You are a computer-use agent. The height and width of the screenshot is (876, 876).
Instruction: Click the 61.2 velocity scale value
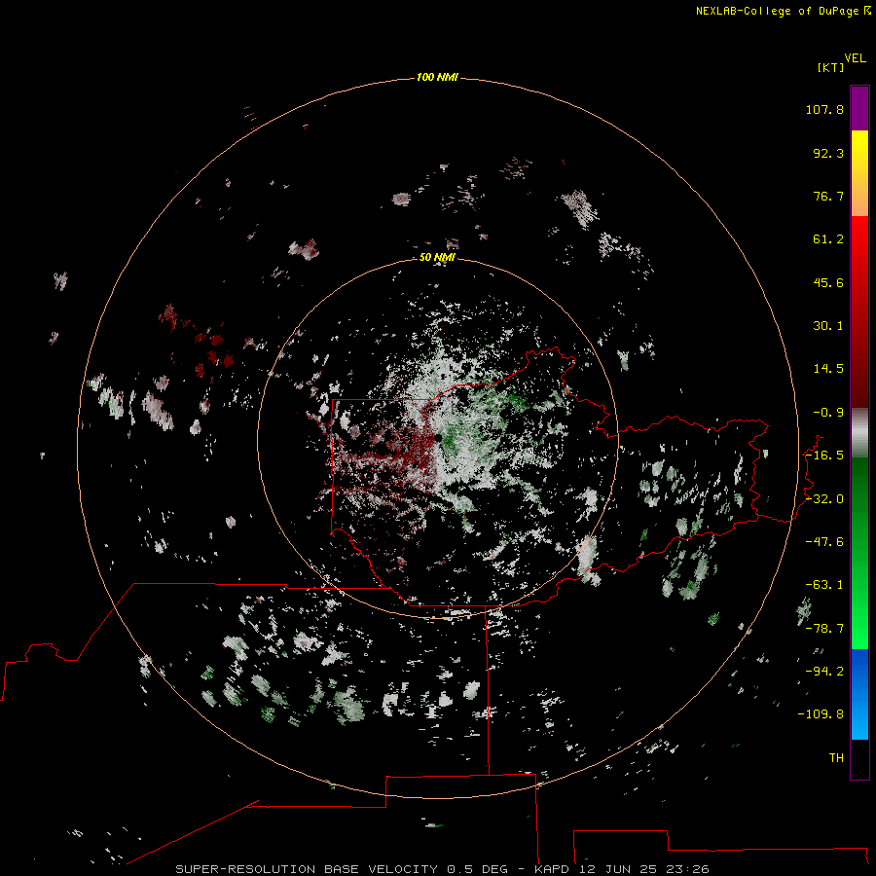828,239
